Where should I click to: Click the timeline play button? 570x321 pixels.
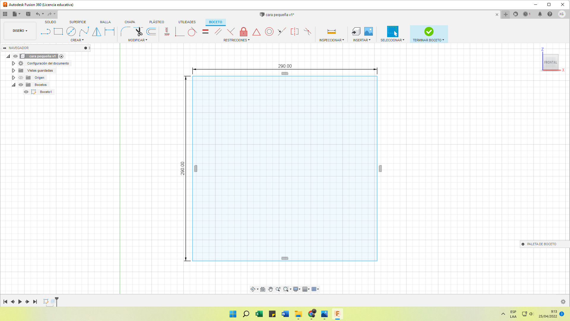20,302
